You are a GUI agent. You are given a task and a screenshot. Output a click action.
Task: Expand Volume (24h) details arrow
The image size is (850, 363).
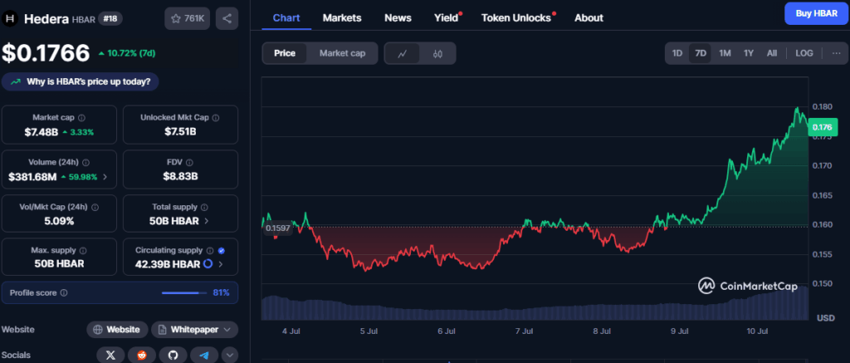tap(105, 176)
